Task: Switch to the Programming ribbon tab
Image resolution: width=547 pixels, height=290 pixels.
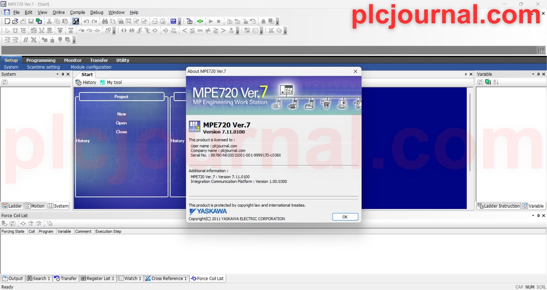Action: [x=41, y=60]
